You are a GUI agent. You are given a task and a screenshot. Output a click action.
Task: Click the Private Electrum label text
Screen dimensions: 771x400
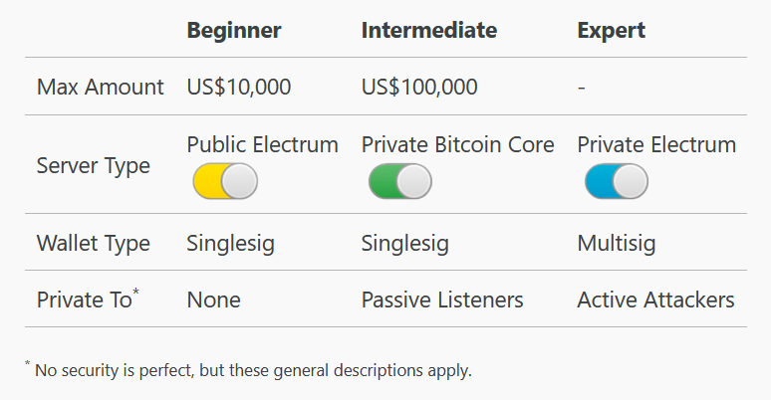click(655, 145)
